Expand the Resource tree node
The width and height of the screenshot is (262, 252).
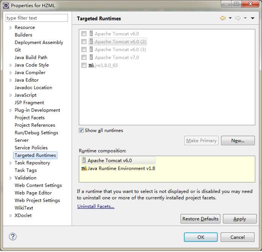pyautogui.click(x=11, y=27)
